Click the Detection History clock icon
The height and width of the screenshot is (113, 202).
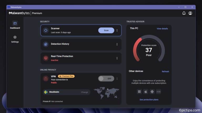pos(46,44)
